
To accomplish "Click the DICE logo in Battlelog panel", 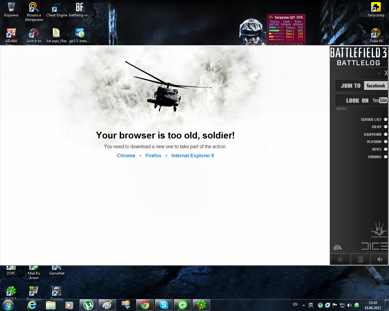I will point(374,246).
